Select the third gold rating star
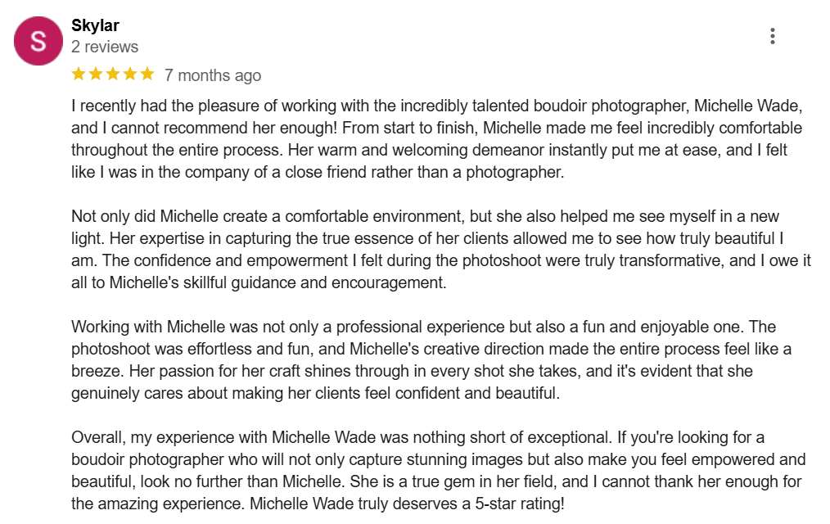Image resolution: width=830 pixels, height=524 pixels. click(x=113, y=75)
